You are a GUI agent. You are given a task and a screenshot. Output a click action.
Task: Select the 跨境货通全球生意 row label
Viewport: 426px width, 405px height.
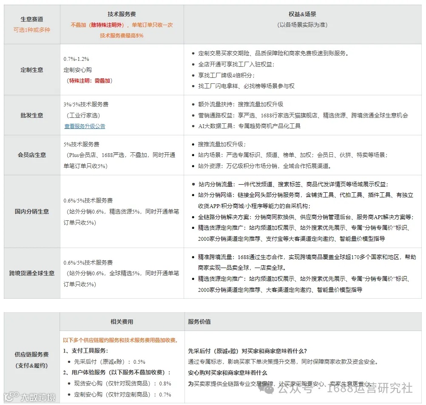pos(32,273)
